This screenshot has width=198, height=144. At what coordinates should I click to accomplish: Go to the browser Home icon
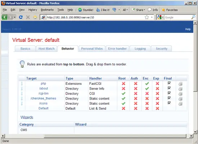35,17
